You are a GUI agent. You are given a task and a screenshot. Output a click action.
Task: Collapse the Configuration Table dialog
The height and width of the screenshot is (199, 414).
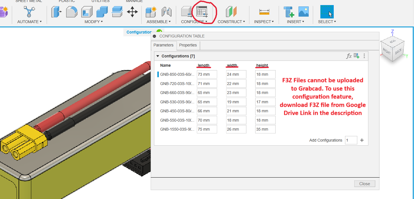[x=154, y=36]
